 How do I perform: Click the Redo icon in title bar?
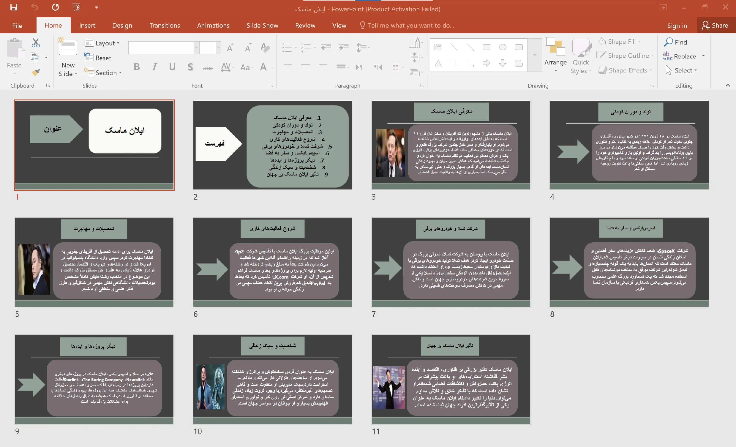[55, 7]
